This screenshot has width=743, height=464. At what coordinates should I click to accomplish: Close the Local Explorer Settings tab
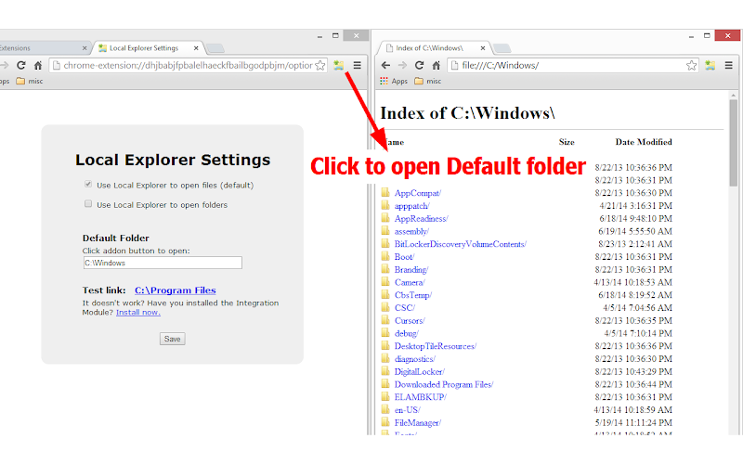[196, 48]
